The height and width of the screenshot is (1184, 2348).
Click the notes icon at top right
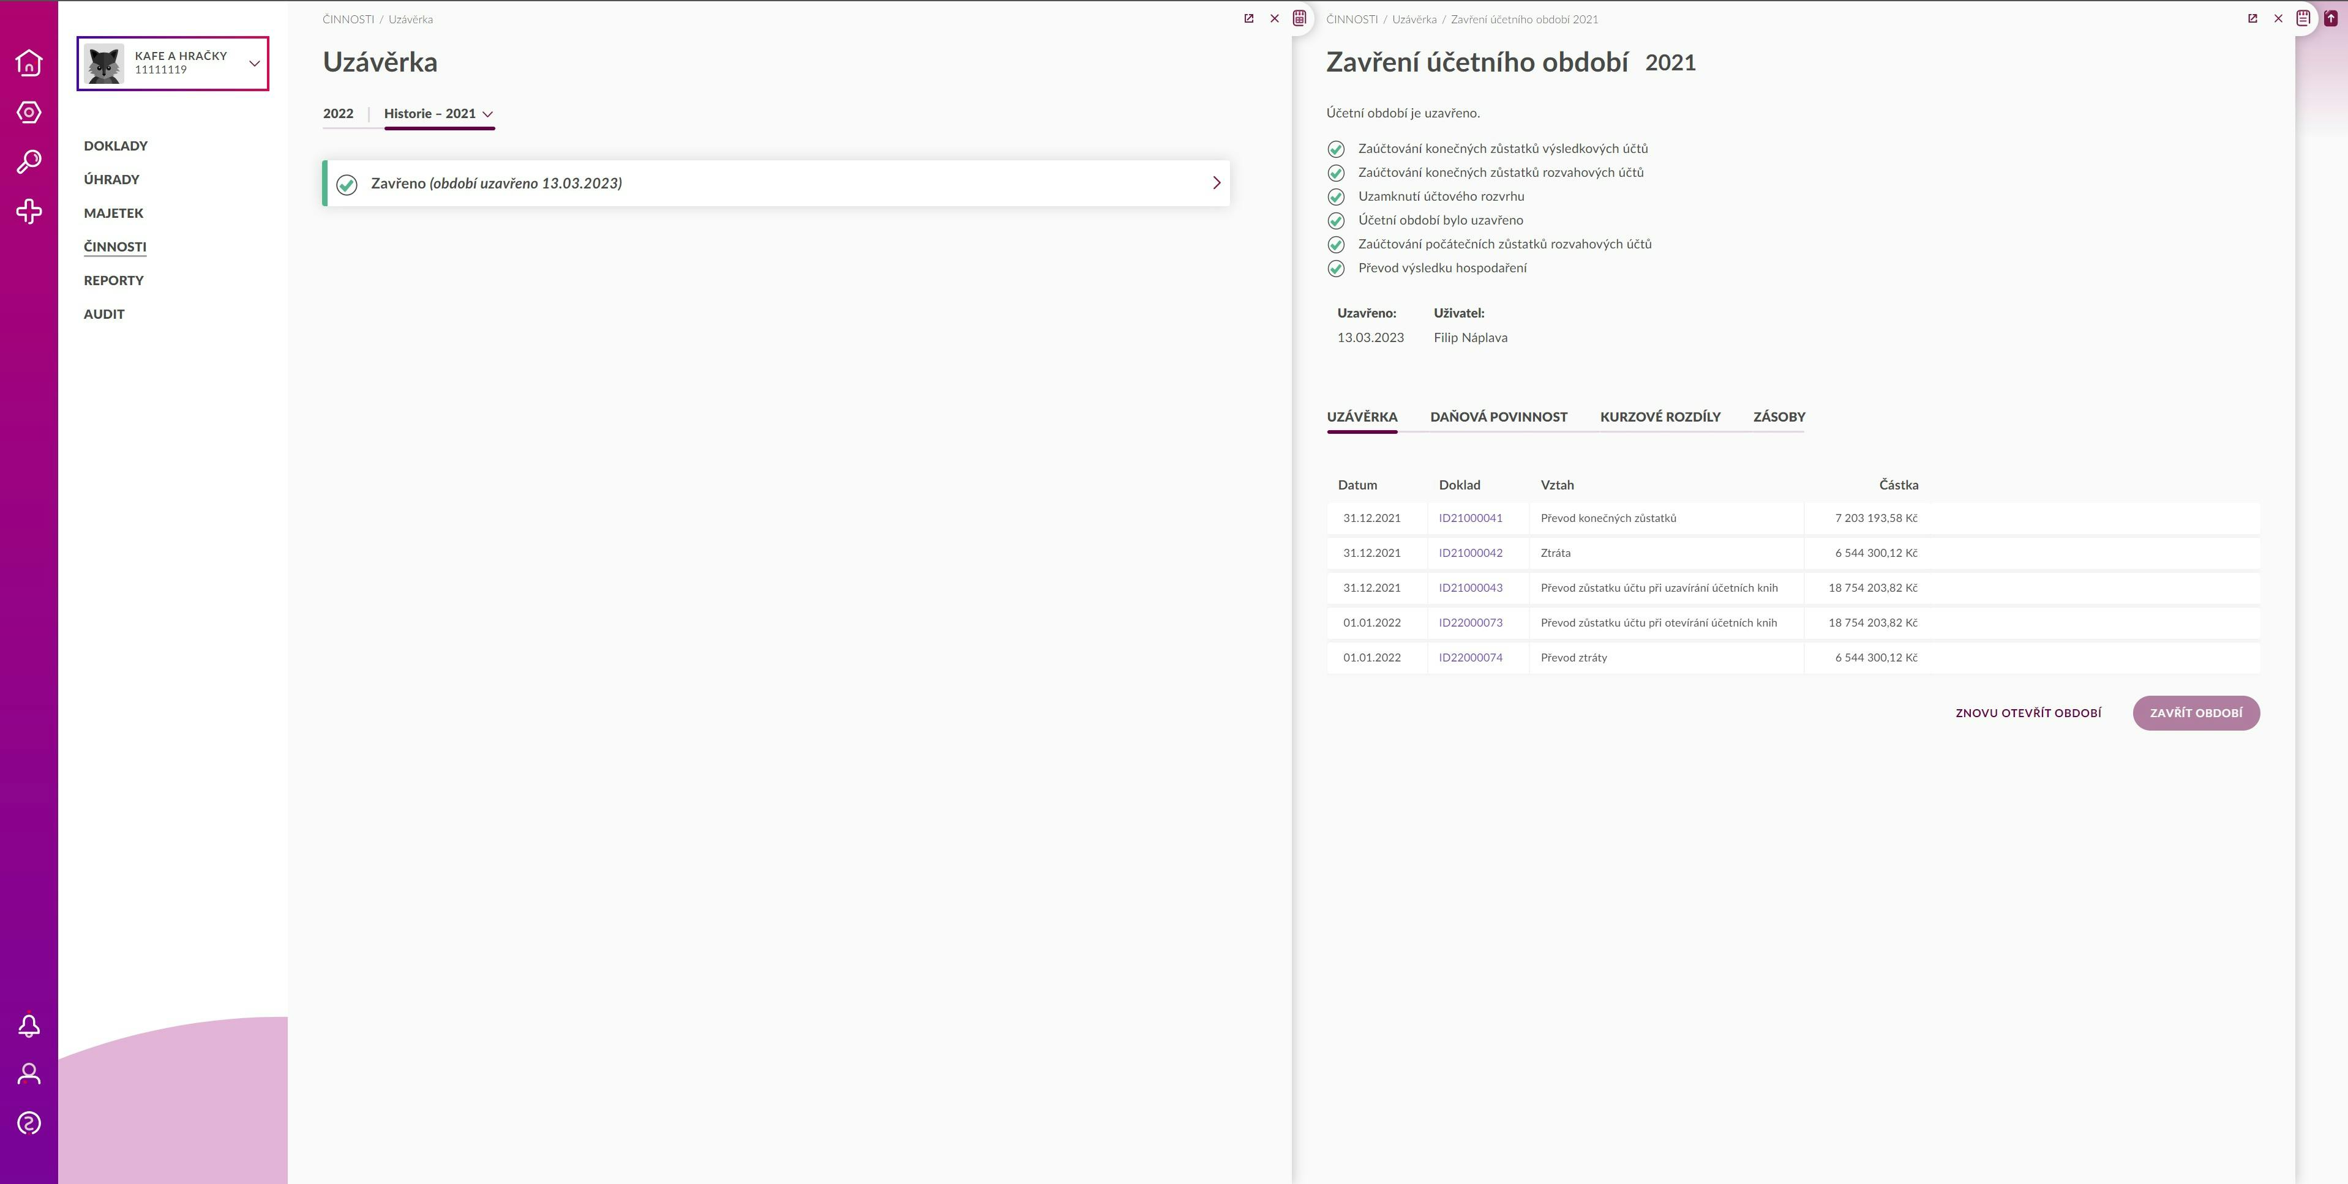(2303, 18)
